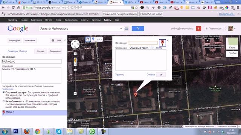241x135 pixels.
Task: Open the sync bar Подробнее link
Action: tap(227, 14)
